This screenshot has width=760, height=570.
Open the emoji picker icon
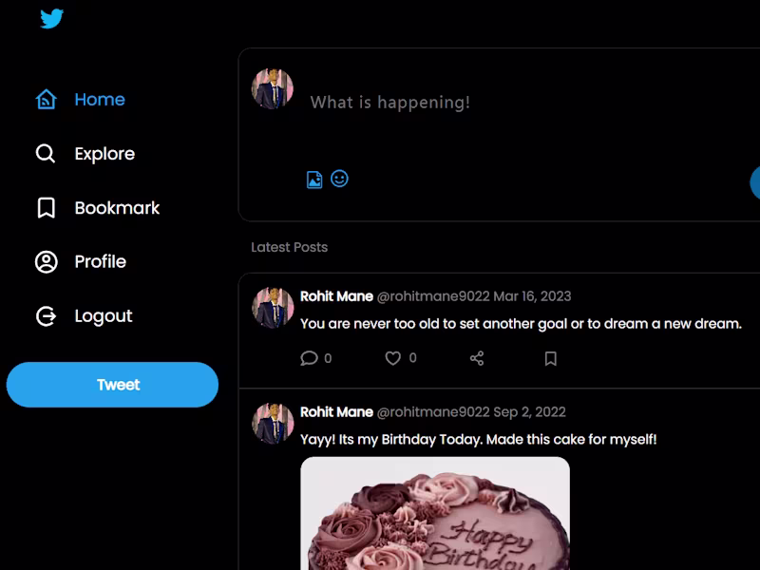(x=339, y=179)
